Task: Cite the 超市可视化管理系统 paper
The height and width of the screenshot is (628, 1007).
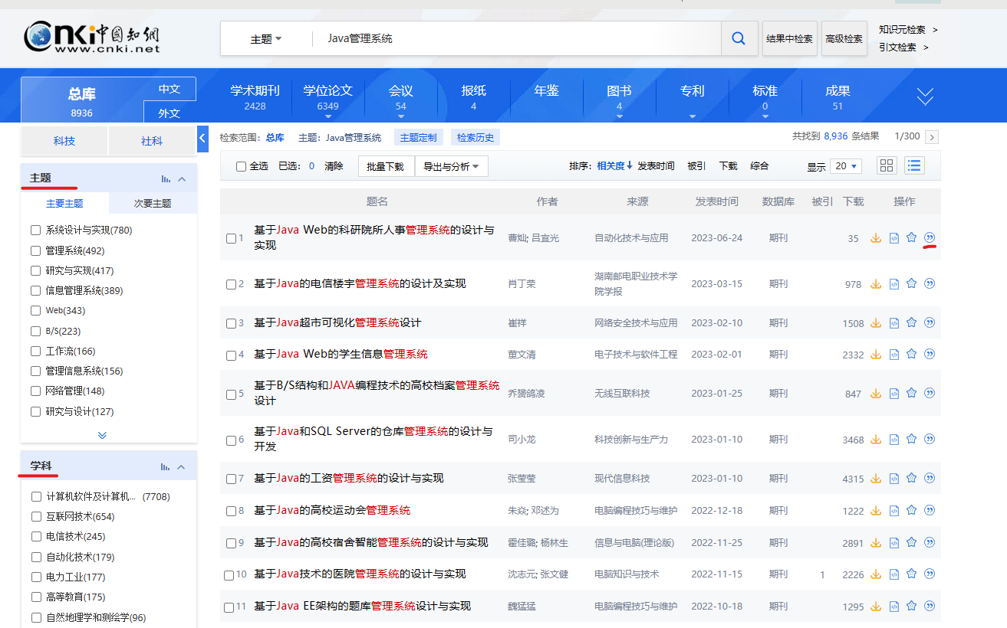Action: [x=930, y=322]
